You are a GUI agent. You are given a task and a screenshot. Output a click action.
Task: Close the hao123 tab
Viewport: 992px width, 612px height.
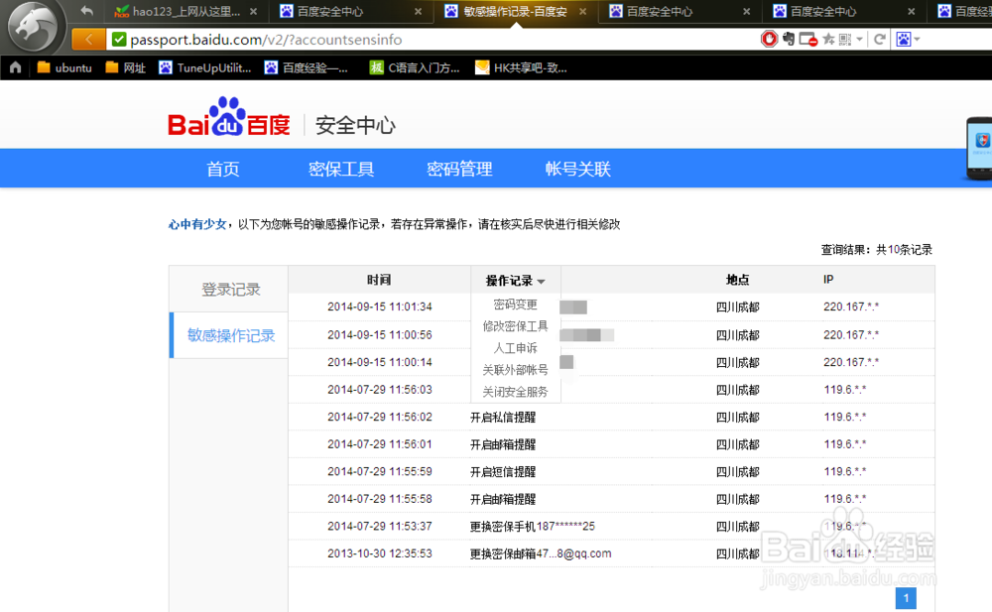(253, 11)
